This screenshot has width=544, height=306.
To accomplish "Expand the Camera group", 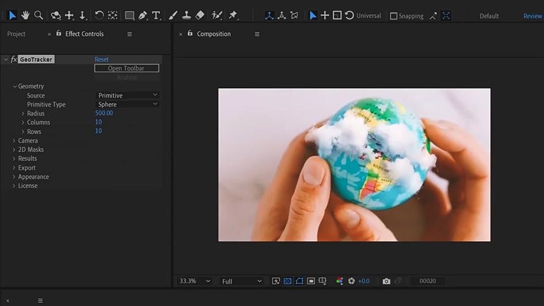I will (x=14, y=141).
